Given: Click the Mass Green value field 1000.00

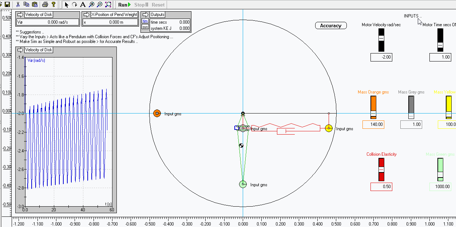Looking at the screenshot, I should click(440, 187).
